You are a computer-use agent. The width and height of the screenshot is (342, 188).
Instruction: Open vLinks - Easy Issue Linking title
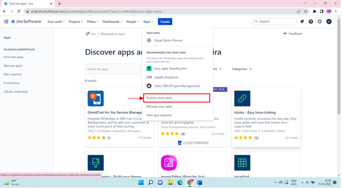click(256, 112)
